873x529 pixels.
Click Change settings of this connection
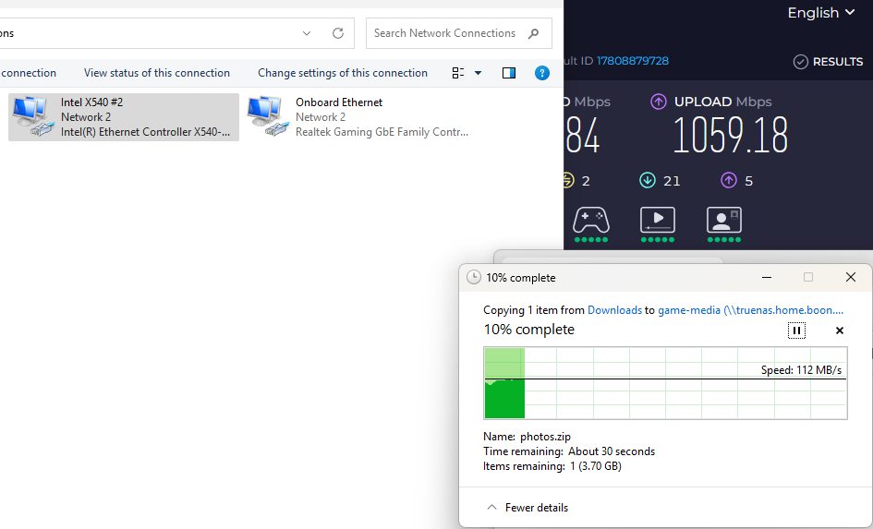[x=343, y=73]
